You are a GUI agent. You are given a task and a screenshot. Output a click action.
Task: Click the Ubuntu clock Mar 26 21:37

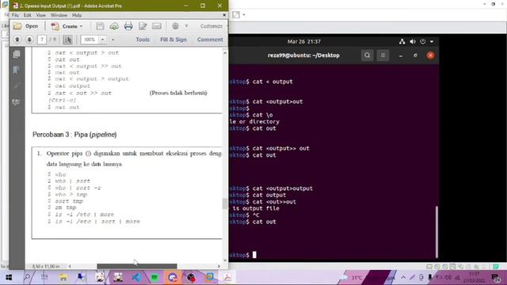pos(304,41)
